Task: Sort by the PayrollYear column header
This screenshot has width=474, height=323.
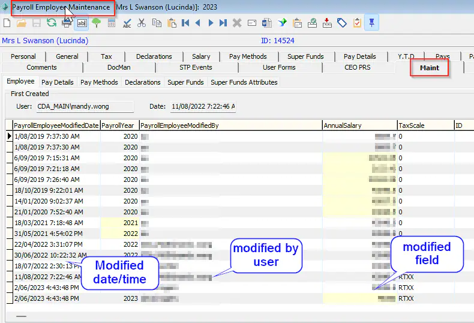Action: (x=119, y=125)
